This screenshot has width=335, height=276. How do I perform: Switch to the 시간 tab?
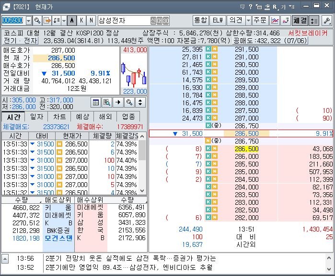[x=13, y=117]
